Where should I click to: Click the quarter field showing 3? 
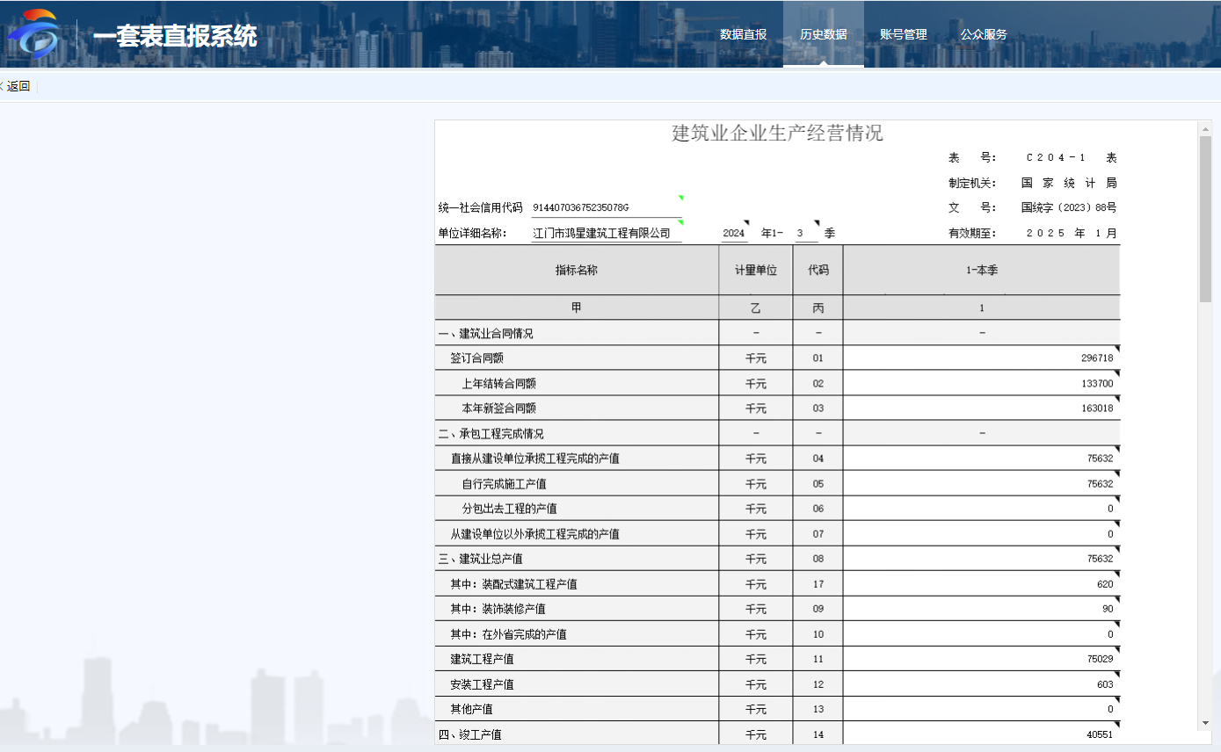[x=806, y=234]
